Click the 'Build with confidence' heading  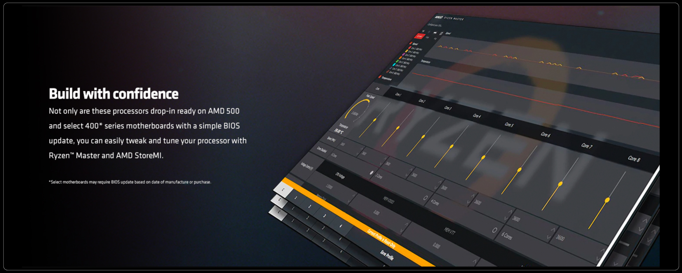(x=113, y=94)
